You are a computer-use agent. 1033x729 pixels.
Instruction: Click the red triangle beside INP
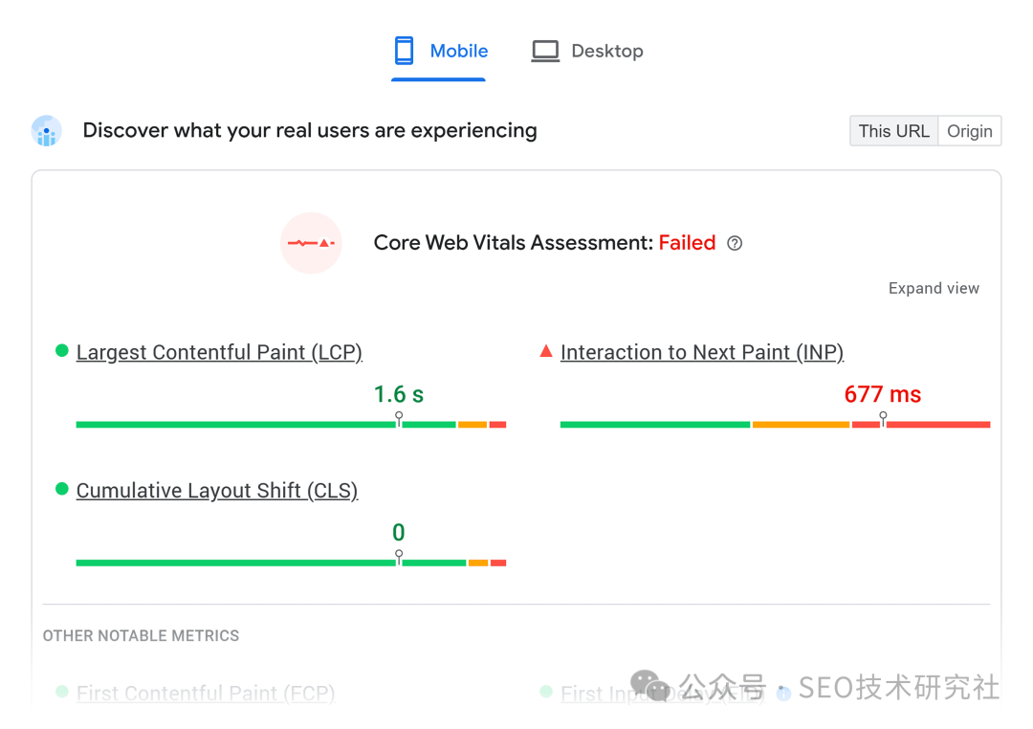pos(546,351)
